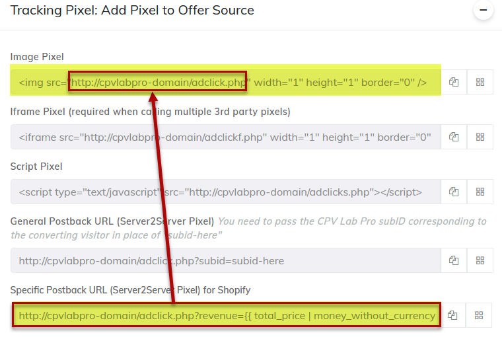The image size is (502, 337).
Task: Click the 'Tracking Pixel: Add Pixel to Offer Source' heading
Action: [132, 11]
